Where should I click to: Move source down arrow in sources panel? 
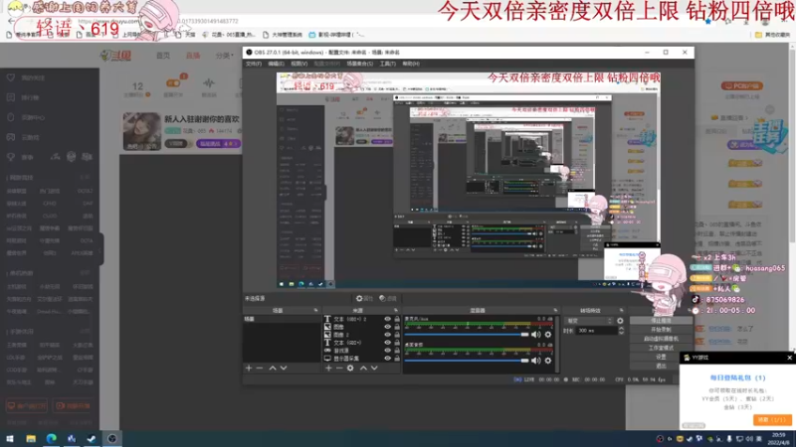[x=374, y=368]
